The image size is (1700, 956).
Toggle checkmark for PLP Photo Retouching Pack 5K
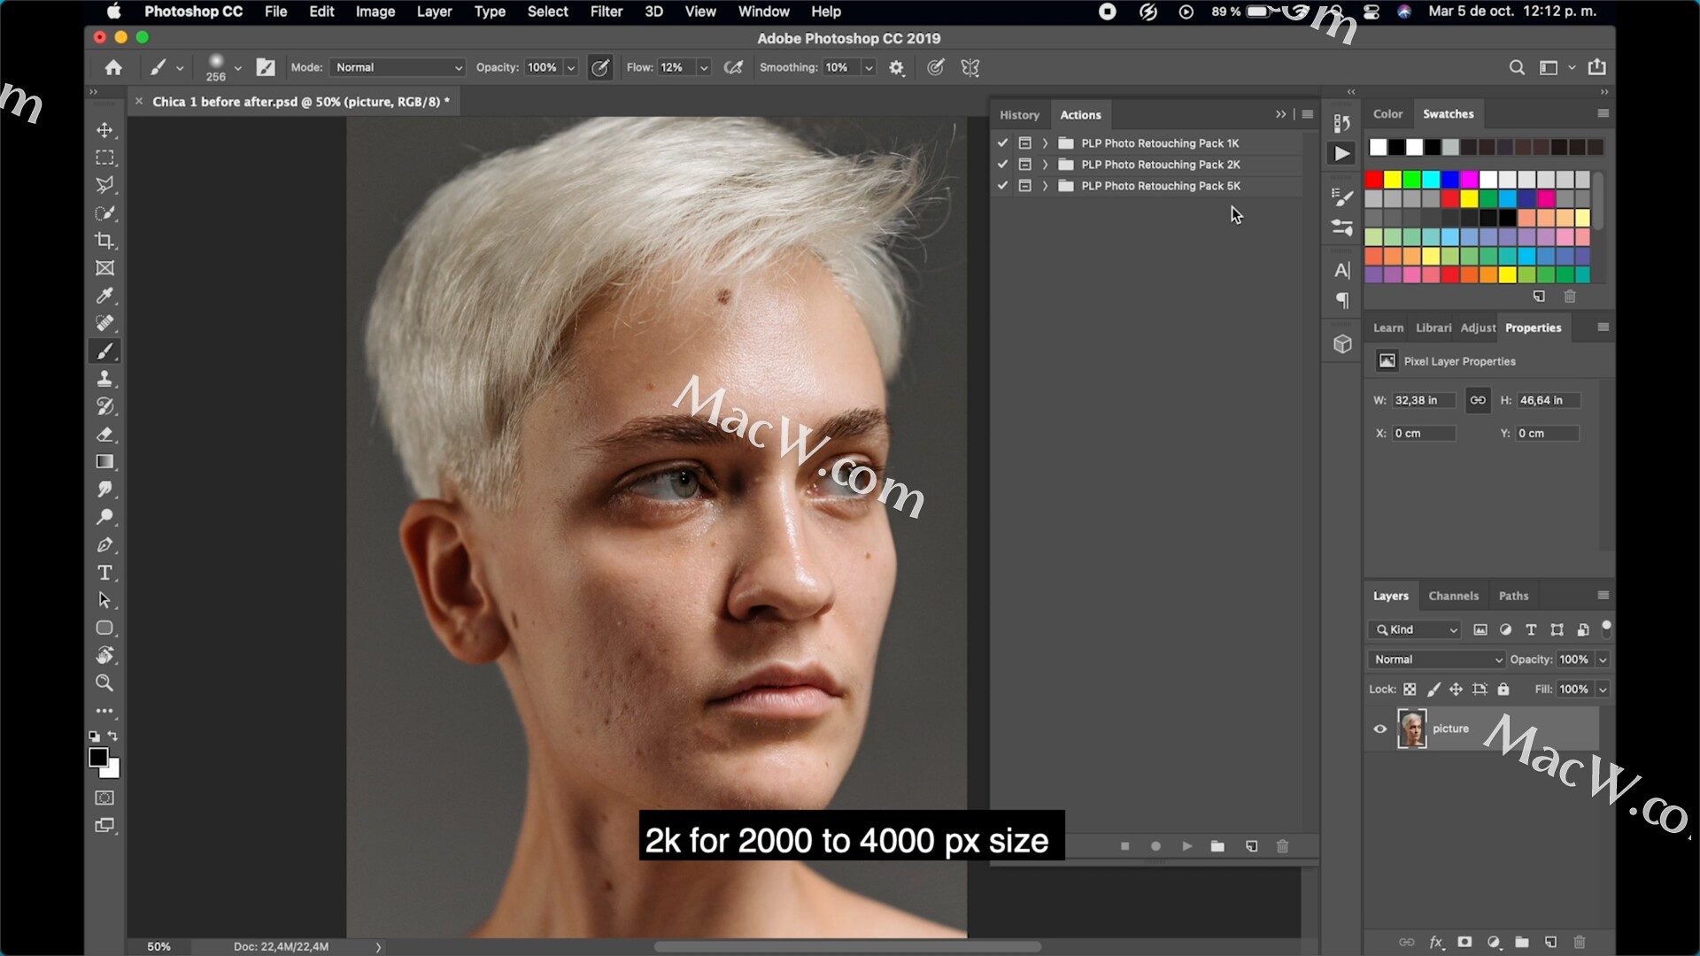click(x=1002, y=186)
